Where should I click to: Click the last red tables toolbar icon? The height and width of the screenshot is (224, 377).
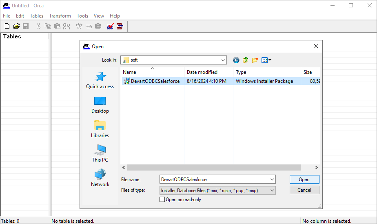[x=120, y=26]
